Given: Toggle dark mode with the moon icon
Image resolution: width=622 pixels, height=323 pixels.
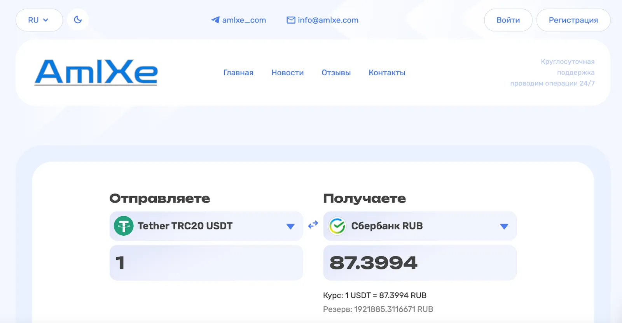Looking at the screenshot, I should coord(78,20).
